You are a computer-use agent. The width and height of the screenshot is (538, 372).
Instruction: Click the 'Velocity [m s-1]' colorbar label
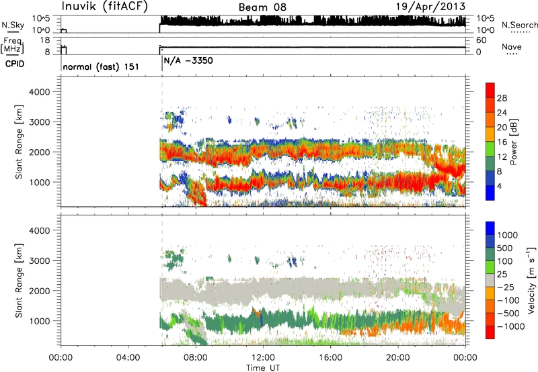click(531, 280)
